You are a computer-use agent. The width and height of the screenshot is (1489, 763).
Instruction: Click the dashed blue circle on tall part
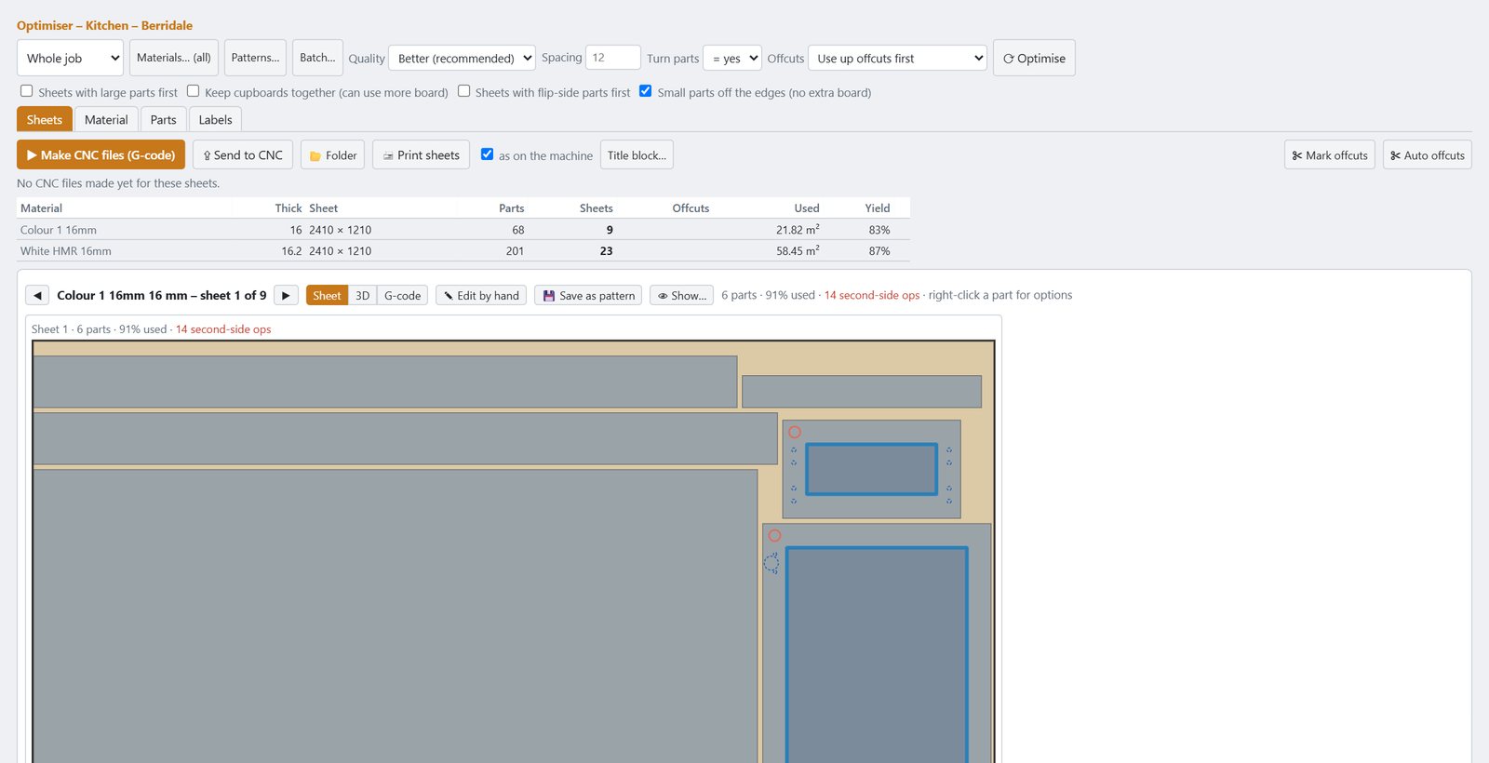click(x=771, y=563)
